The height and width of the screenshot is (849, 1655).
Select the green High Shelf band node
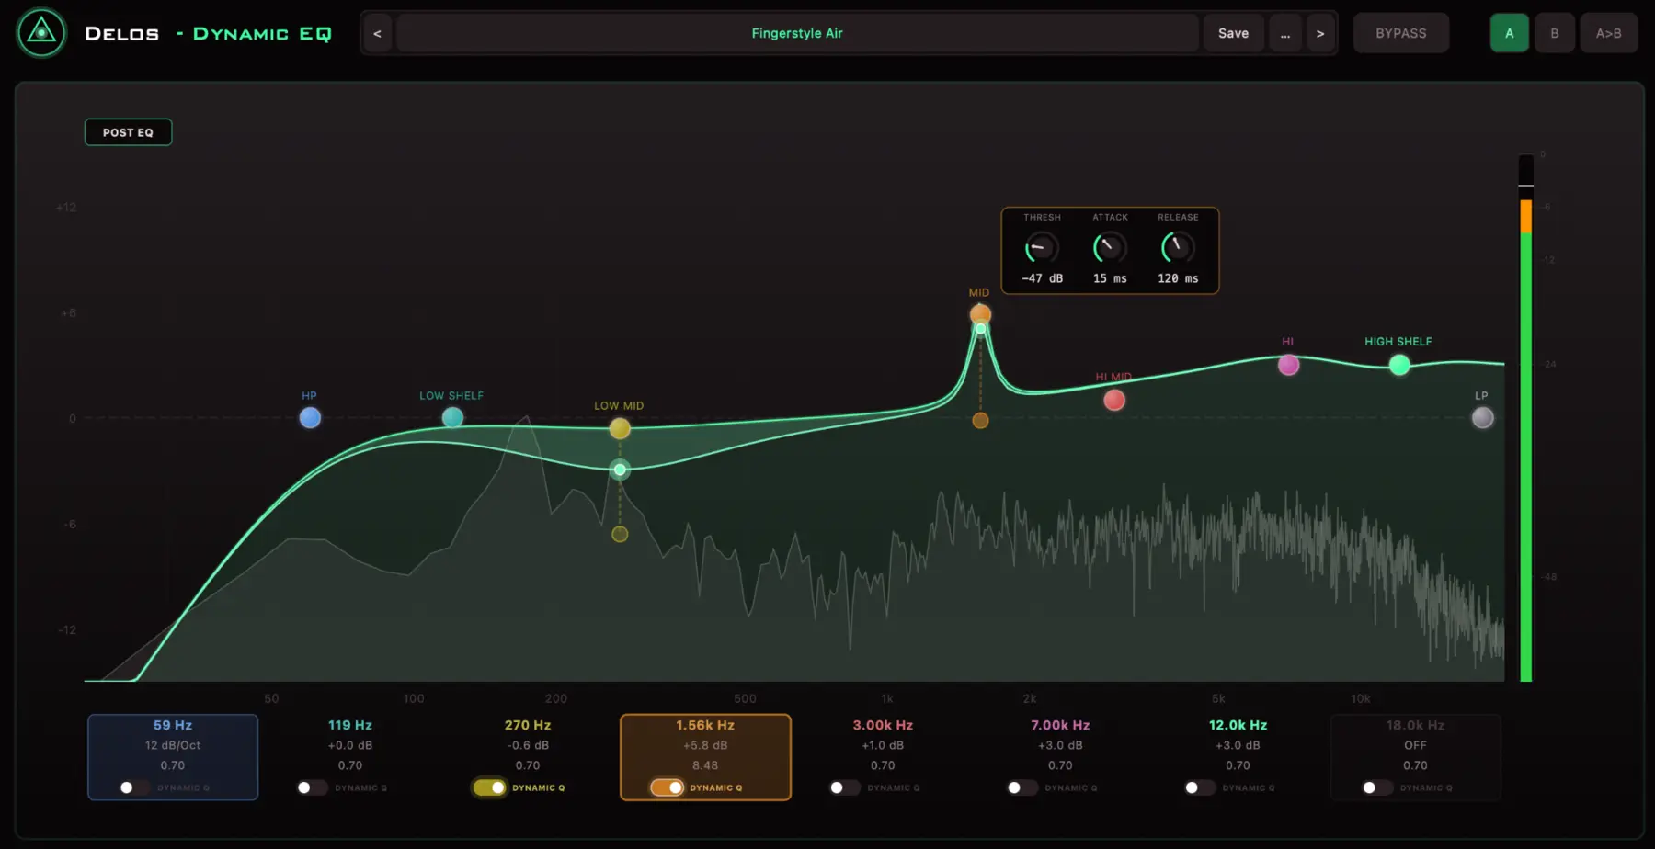(1399, 365)
